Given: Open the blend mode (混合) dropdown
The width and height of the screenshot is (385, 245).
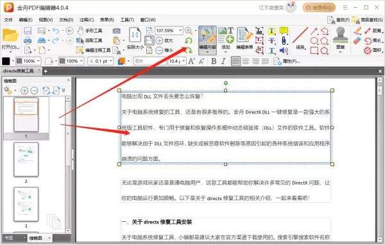Looking at the screenshot, I should tap(150, 61).
